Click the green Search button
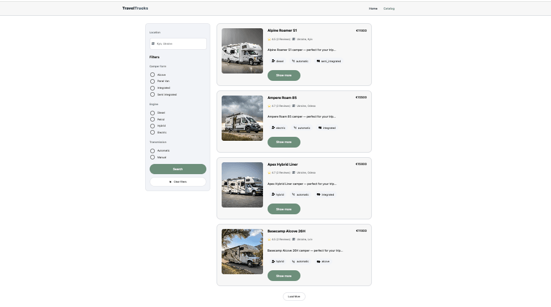 point(178,169)
